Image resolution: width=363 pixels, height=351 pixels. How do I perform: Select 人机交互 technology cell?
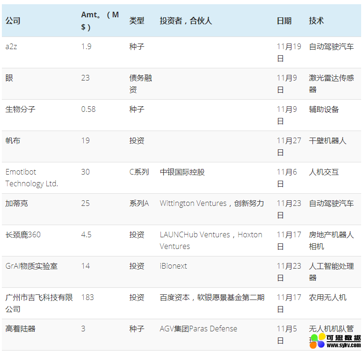point(324,172)
